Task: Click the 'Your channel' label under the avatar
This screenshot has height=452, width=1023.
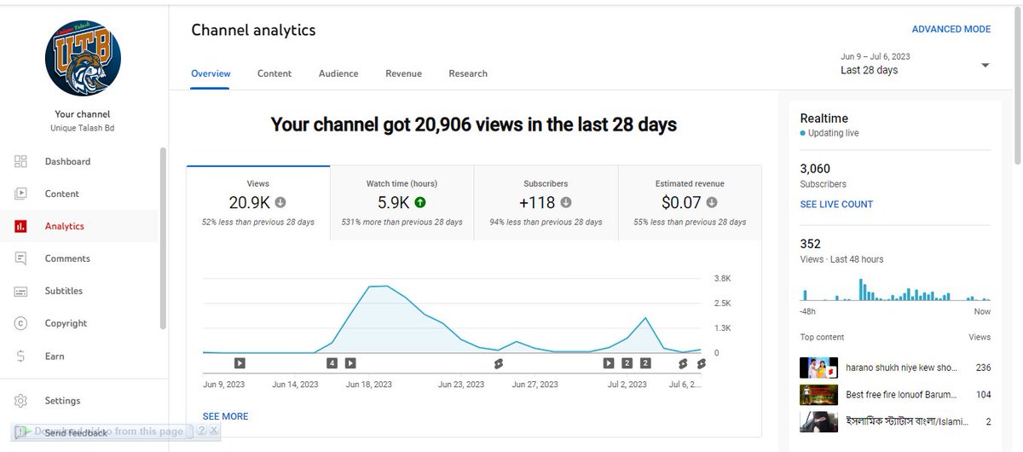Action: (x=83, y=114)
